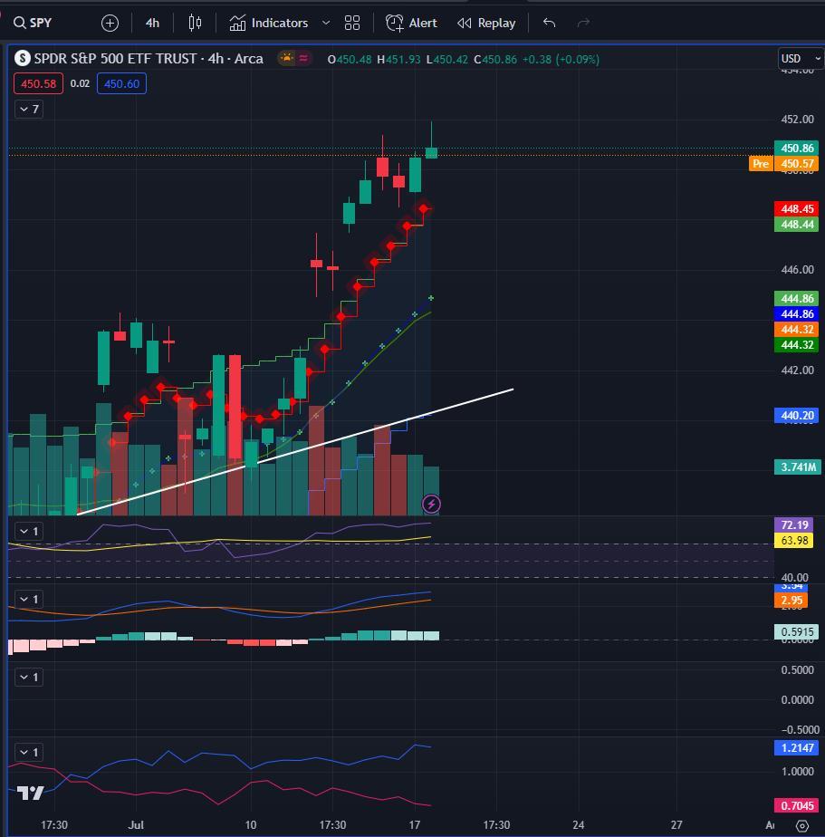Click the 0.02 spread value

(80, 84)
